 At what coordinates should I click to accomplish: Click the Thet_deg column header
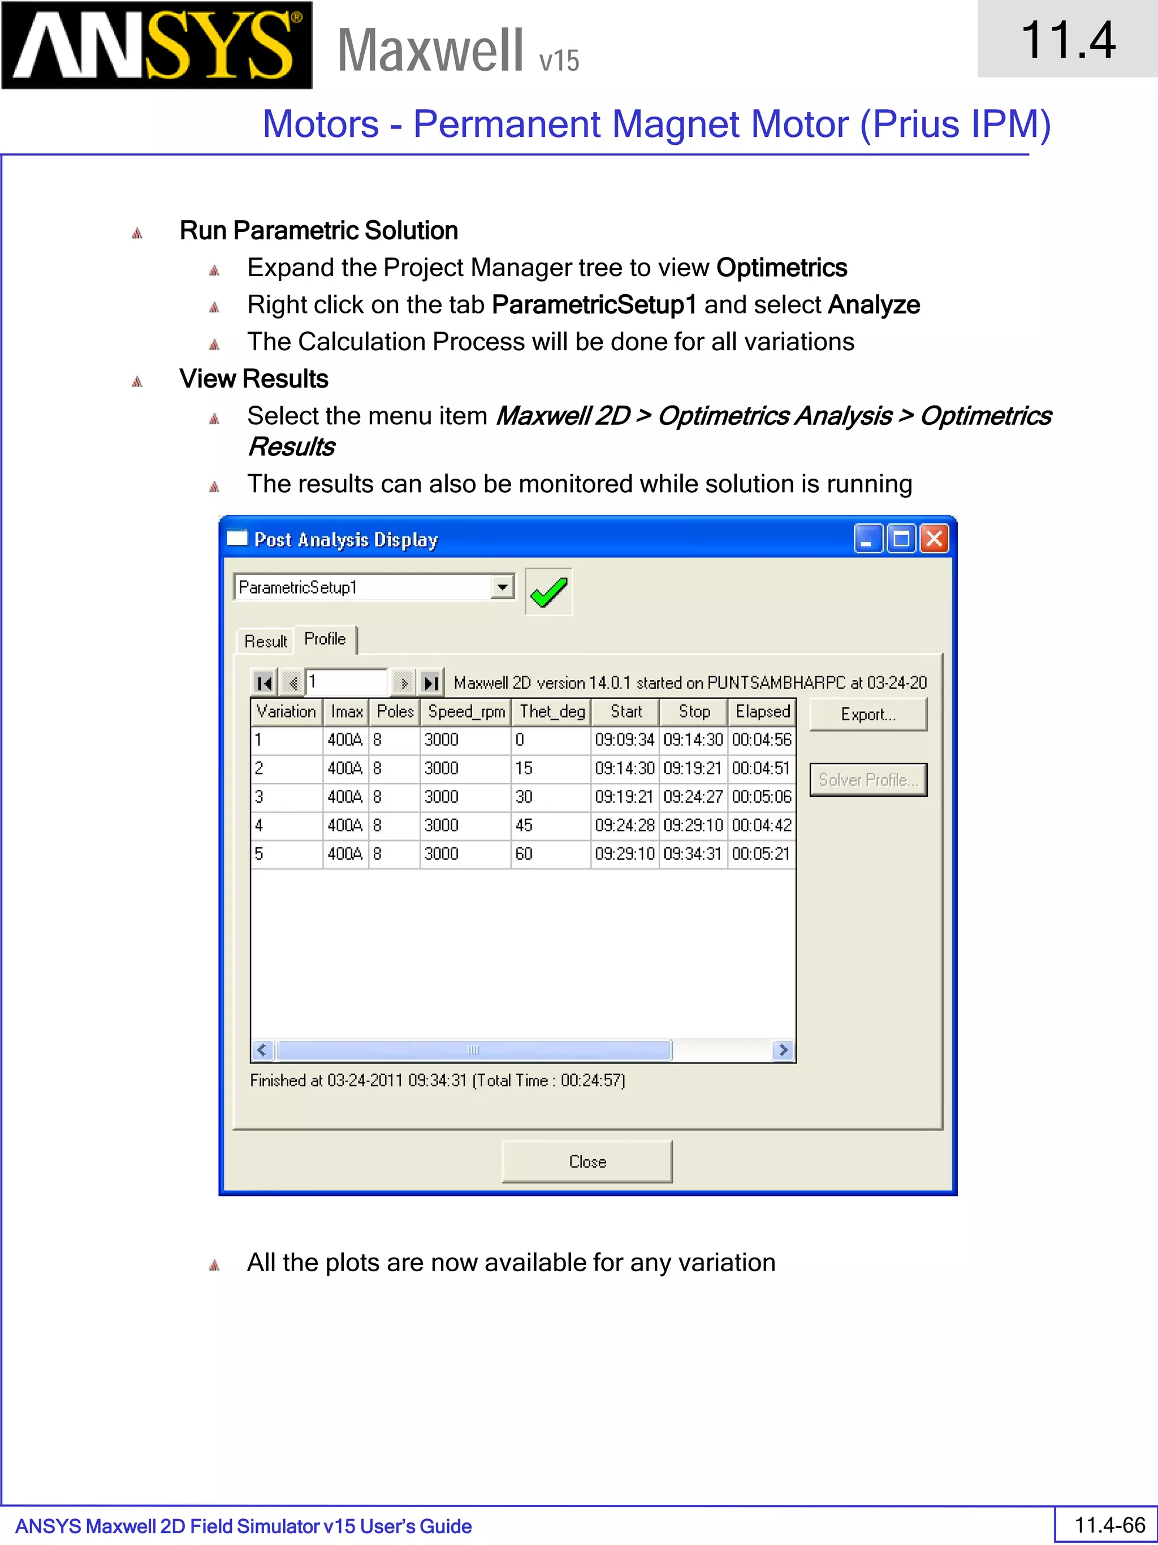tap(551, 712)
